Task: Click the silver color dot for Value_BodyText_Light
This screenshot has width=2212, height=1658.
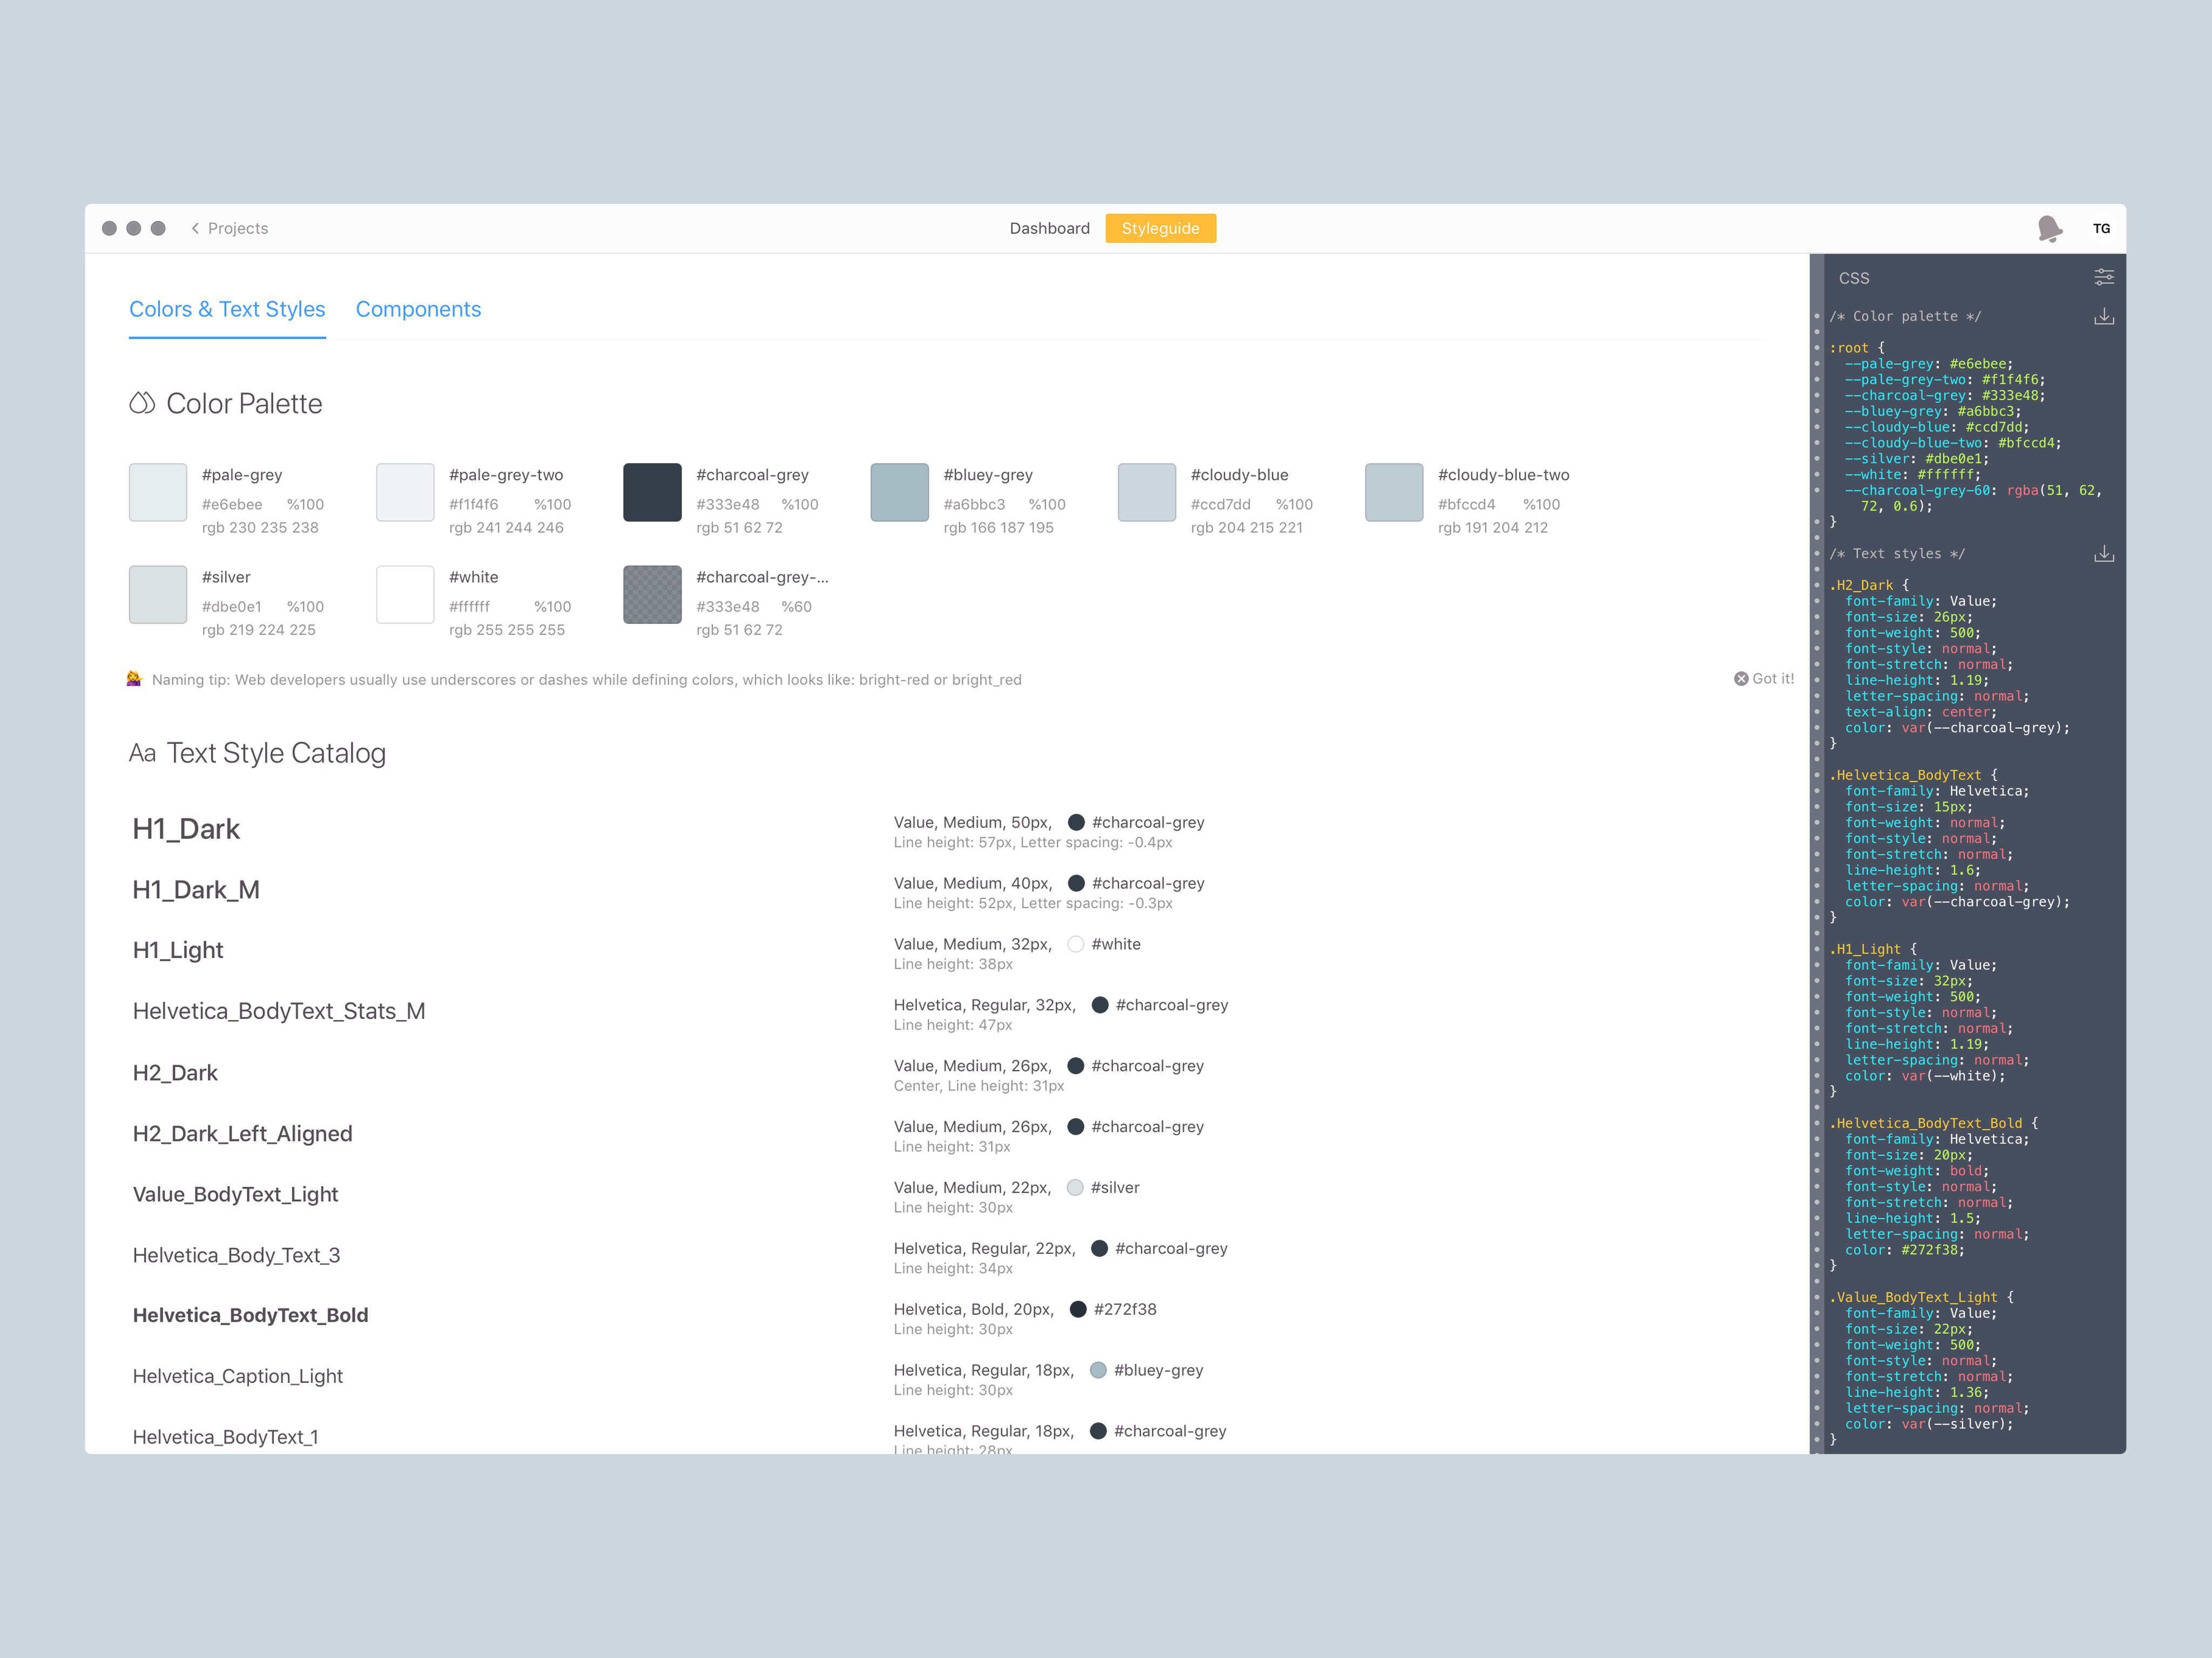Action: pyautogui.click(x=1075, y=1187)
